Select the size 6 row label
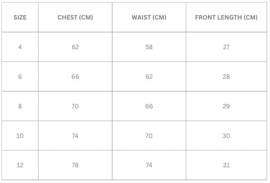 (20, 76)
